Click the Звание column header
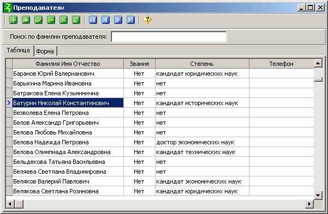 (139, 64)
